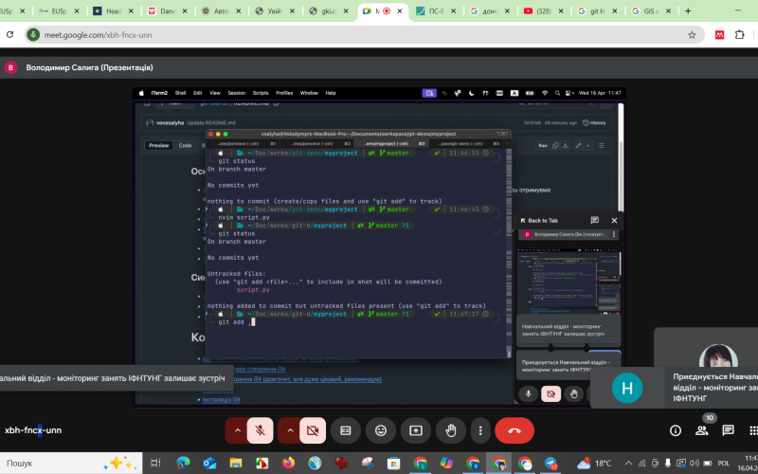Switch to the "git h" Google tab
This screenshot has width=758, height=474.
click(597, 11)
